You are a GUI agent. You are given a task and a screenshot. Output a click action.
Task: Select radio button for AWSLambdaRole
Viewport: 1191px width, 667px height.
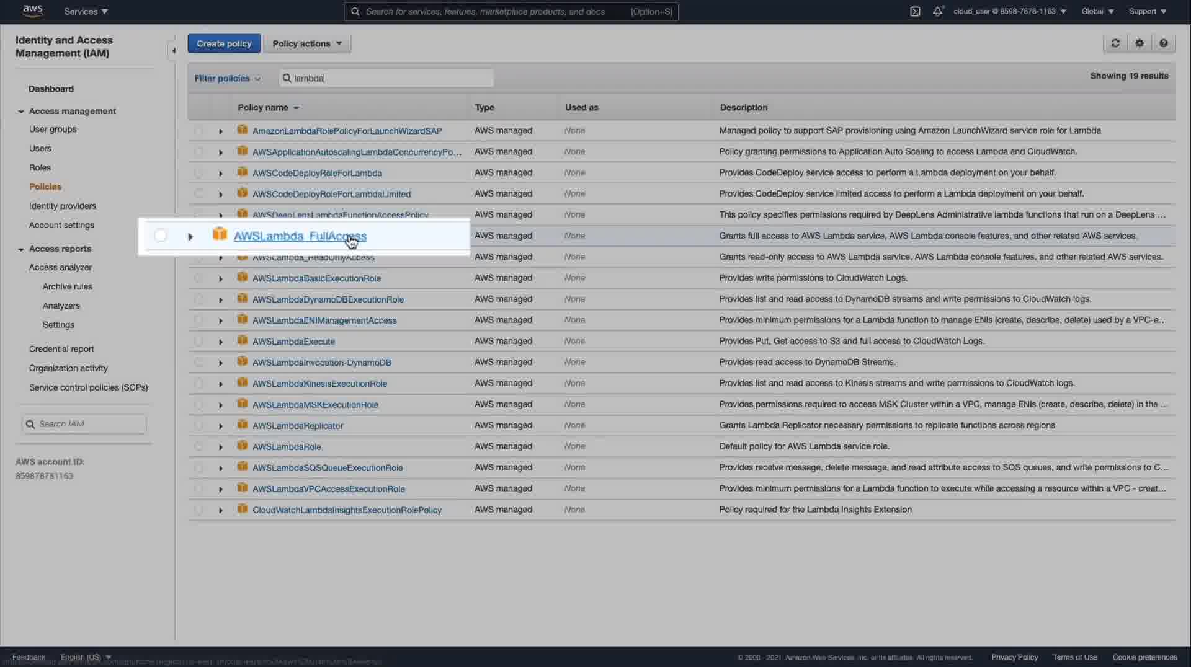tap(198, 447)
